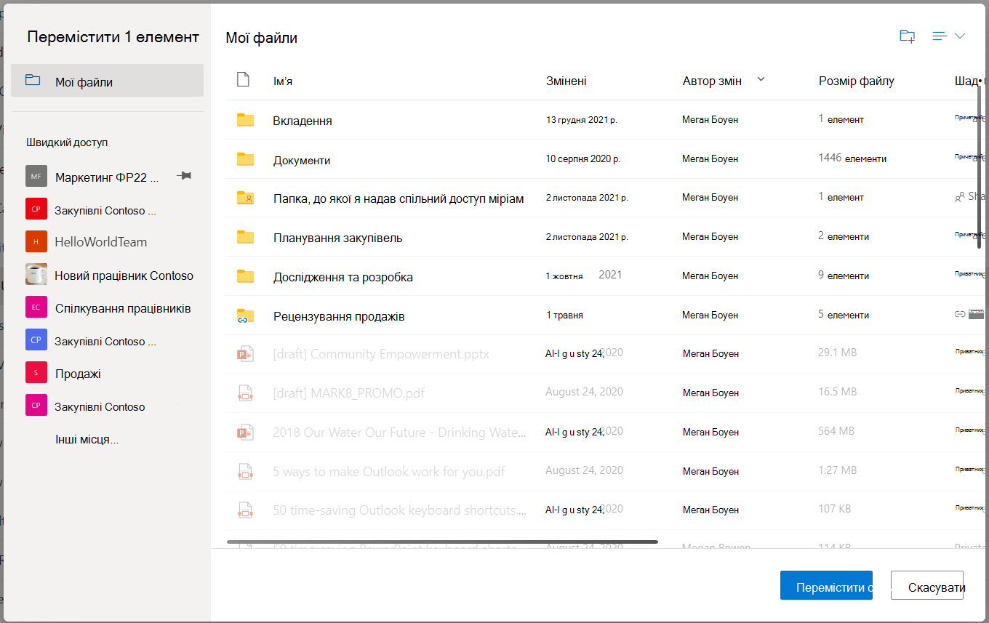
Task: Select My Files folder icon in sidebar
Action: pos(33,81)
